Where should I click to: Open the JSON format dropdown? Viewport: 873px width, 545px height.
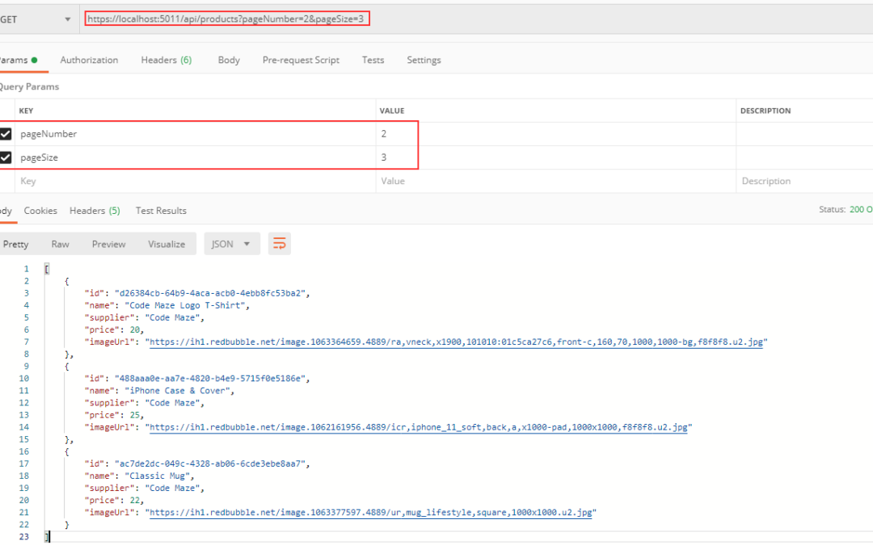point(232,244)
